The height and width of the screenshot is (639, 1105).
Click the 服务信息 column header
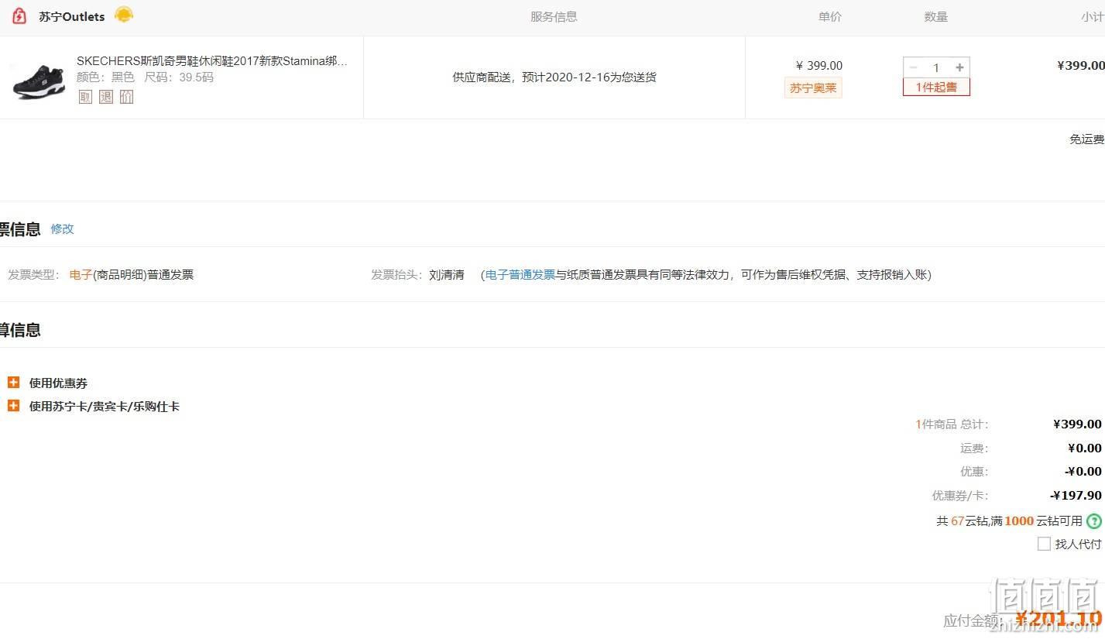[x=554, y=16]
